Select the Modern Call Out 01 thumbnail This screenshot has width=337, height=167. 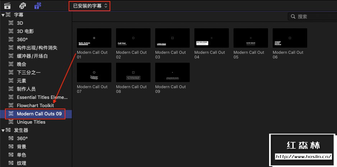point(94,38)
